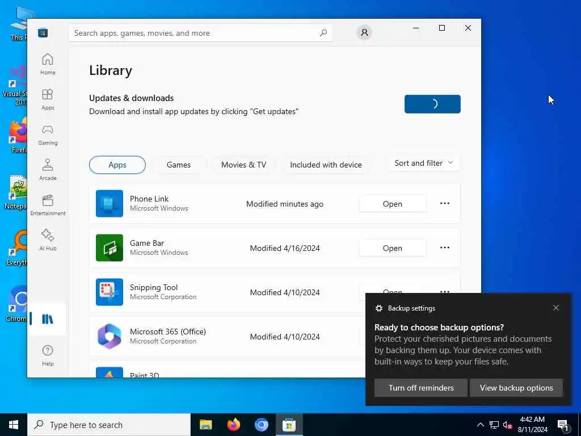Open the user account profile icon

click(364, 32)
